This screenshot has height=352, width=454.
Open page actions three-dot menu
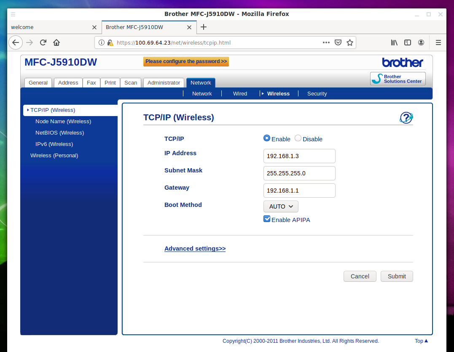326,42
